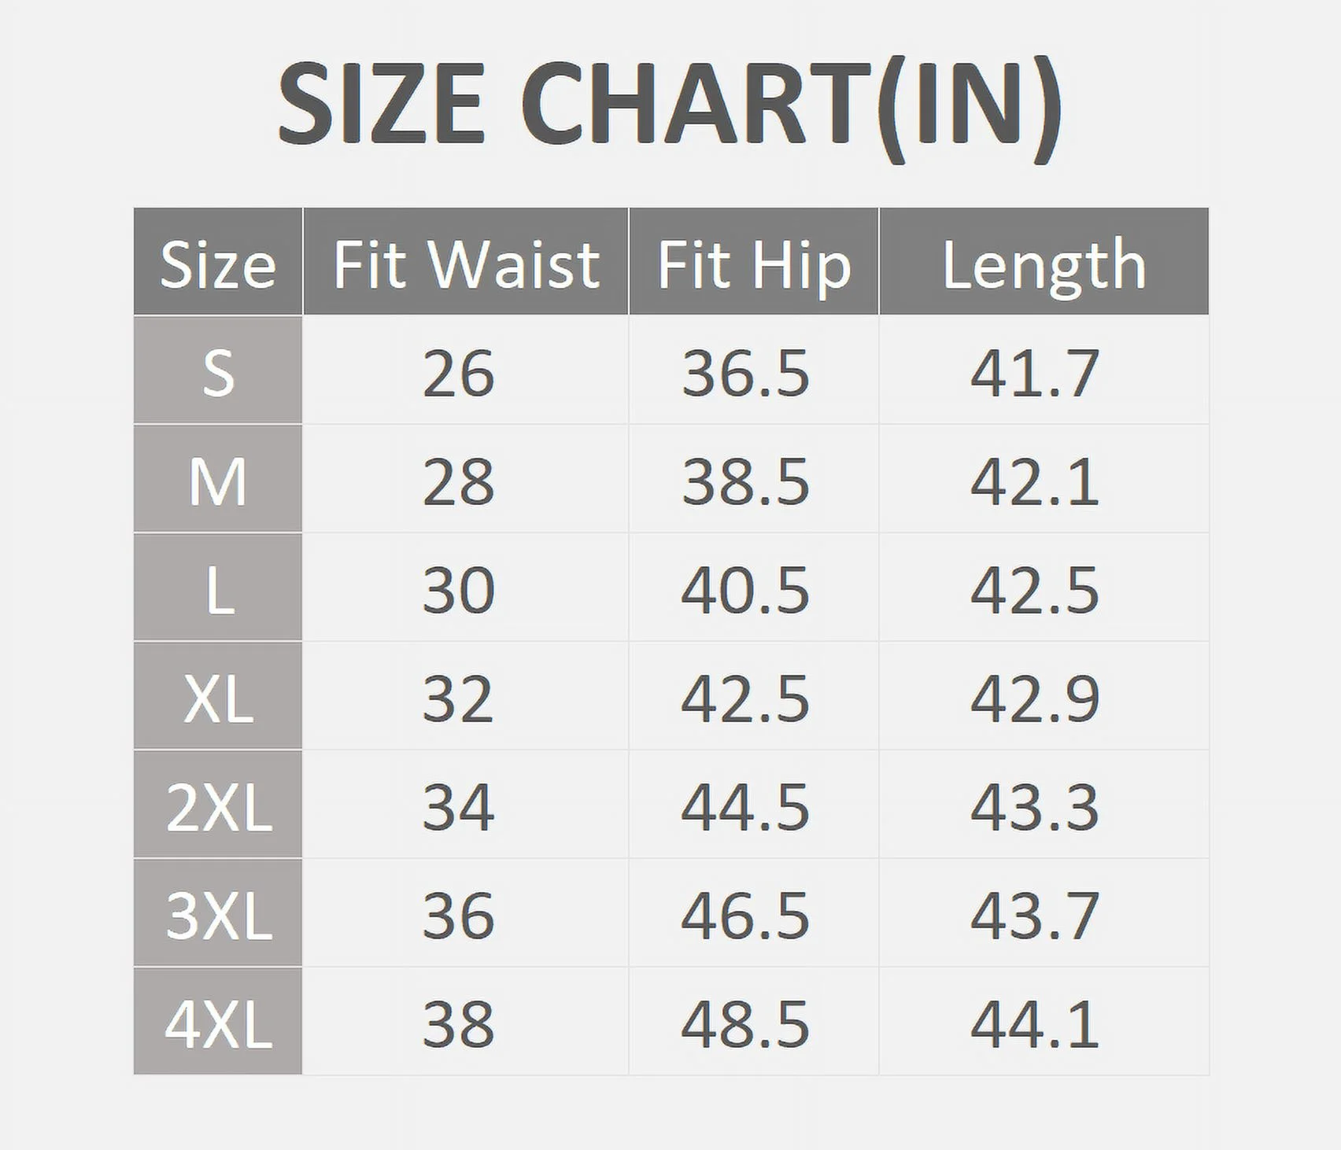Click the M size row label
Viewport: 1341px width, 1150px height.
tap(218, 481)
